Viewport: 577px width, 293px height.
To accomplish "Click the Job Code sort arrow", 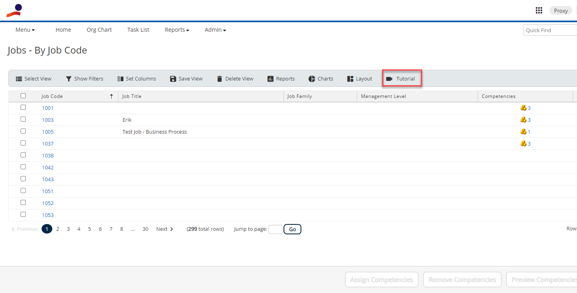I will [112, 96].
